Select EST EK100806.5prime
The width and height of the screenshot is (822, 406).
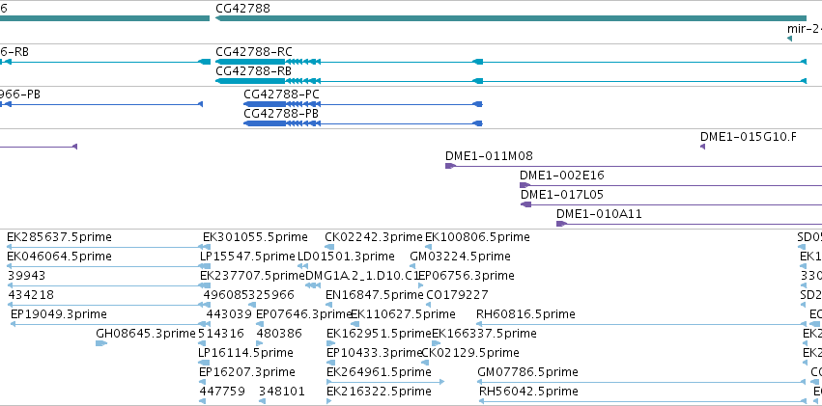pyautogui.click(x=477, y=237)
